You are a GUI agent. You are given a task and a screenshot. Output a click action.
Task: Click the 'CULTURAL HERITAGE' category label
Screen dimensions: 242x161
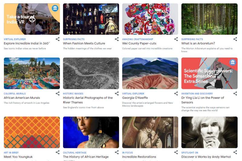pos(75,153)
